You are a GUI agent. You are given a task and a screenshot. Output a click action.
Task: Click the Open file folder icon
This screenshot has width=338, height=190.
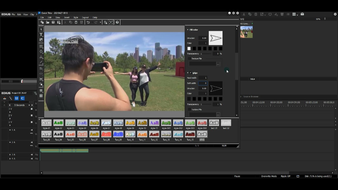coord(48,22)
